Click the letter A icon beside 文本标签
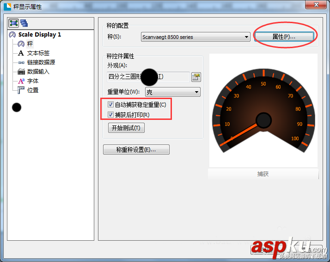The width and height of the screenshot is (330, 262). click(x=21, y=53)
